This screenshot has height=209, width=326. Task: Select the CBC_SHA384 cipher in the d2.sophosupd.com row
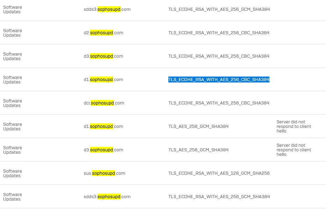(219, 33)
